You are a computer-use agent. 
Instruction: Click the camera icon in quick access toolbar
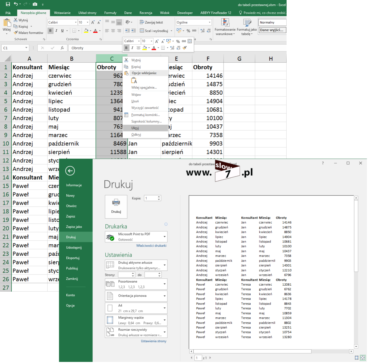coord(35,4)
